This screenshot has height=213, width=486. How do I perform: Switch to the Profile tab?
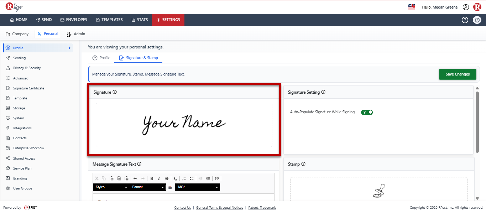tap(101, 58)
